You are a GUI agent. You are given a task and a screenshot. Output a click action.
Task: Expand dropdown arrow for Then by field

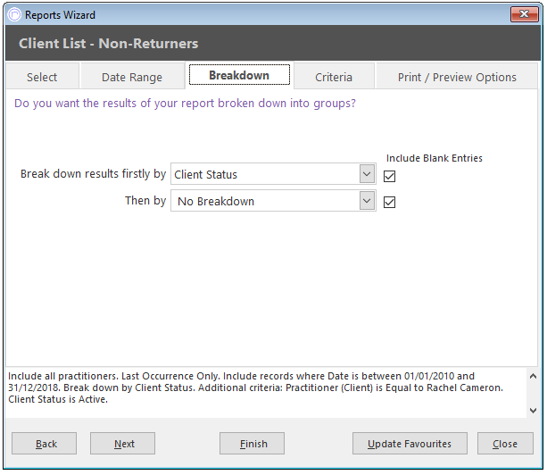367,201
